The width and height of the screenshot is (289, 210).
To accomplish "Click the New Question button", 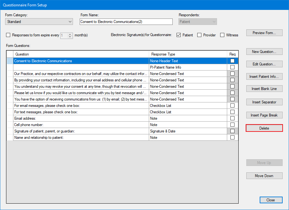I will (264, 52).
